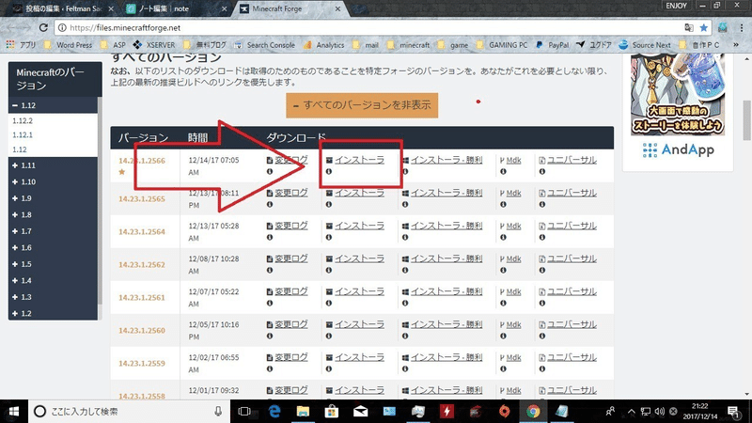Bookmark this page with the star icon
Screen dimensions: 752x423
(703, 28)
